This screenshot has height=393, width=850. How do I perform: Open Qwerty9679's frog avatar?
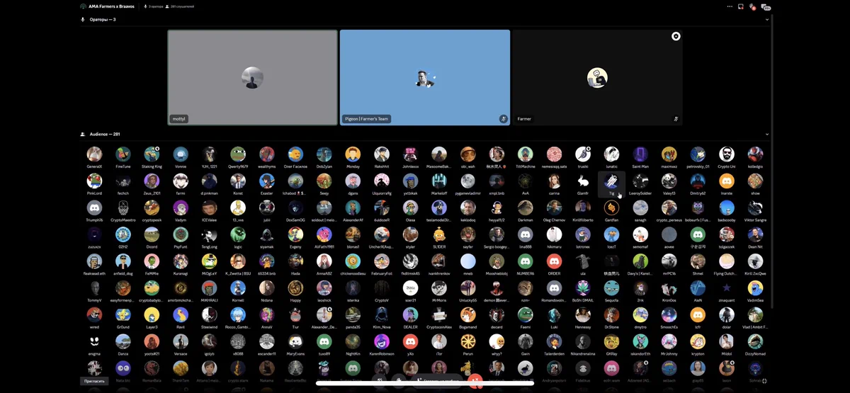[x=238, y=154]
